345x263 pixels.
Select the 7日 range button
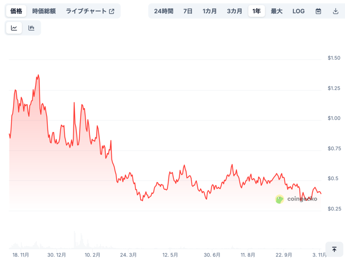[x=187, y=11]
